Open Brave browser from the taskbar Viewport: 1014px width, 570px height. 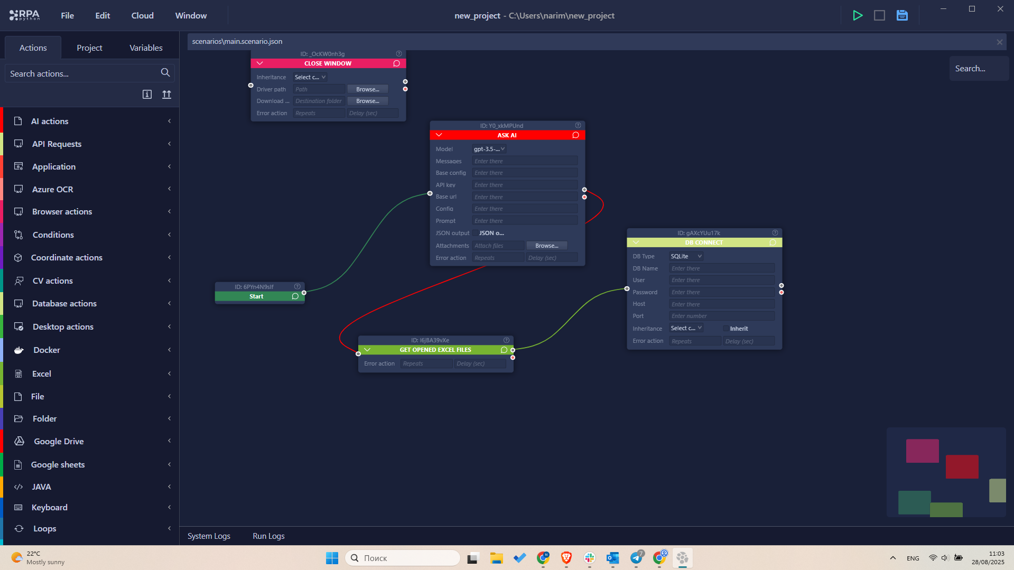click(566, 558)
